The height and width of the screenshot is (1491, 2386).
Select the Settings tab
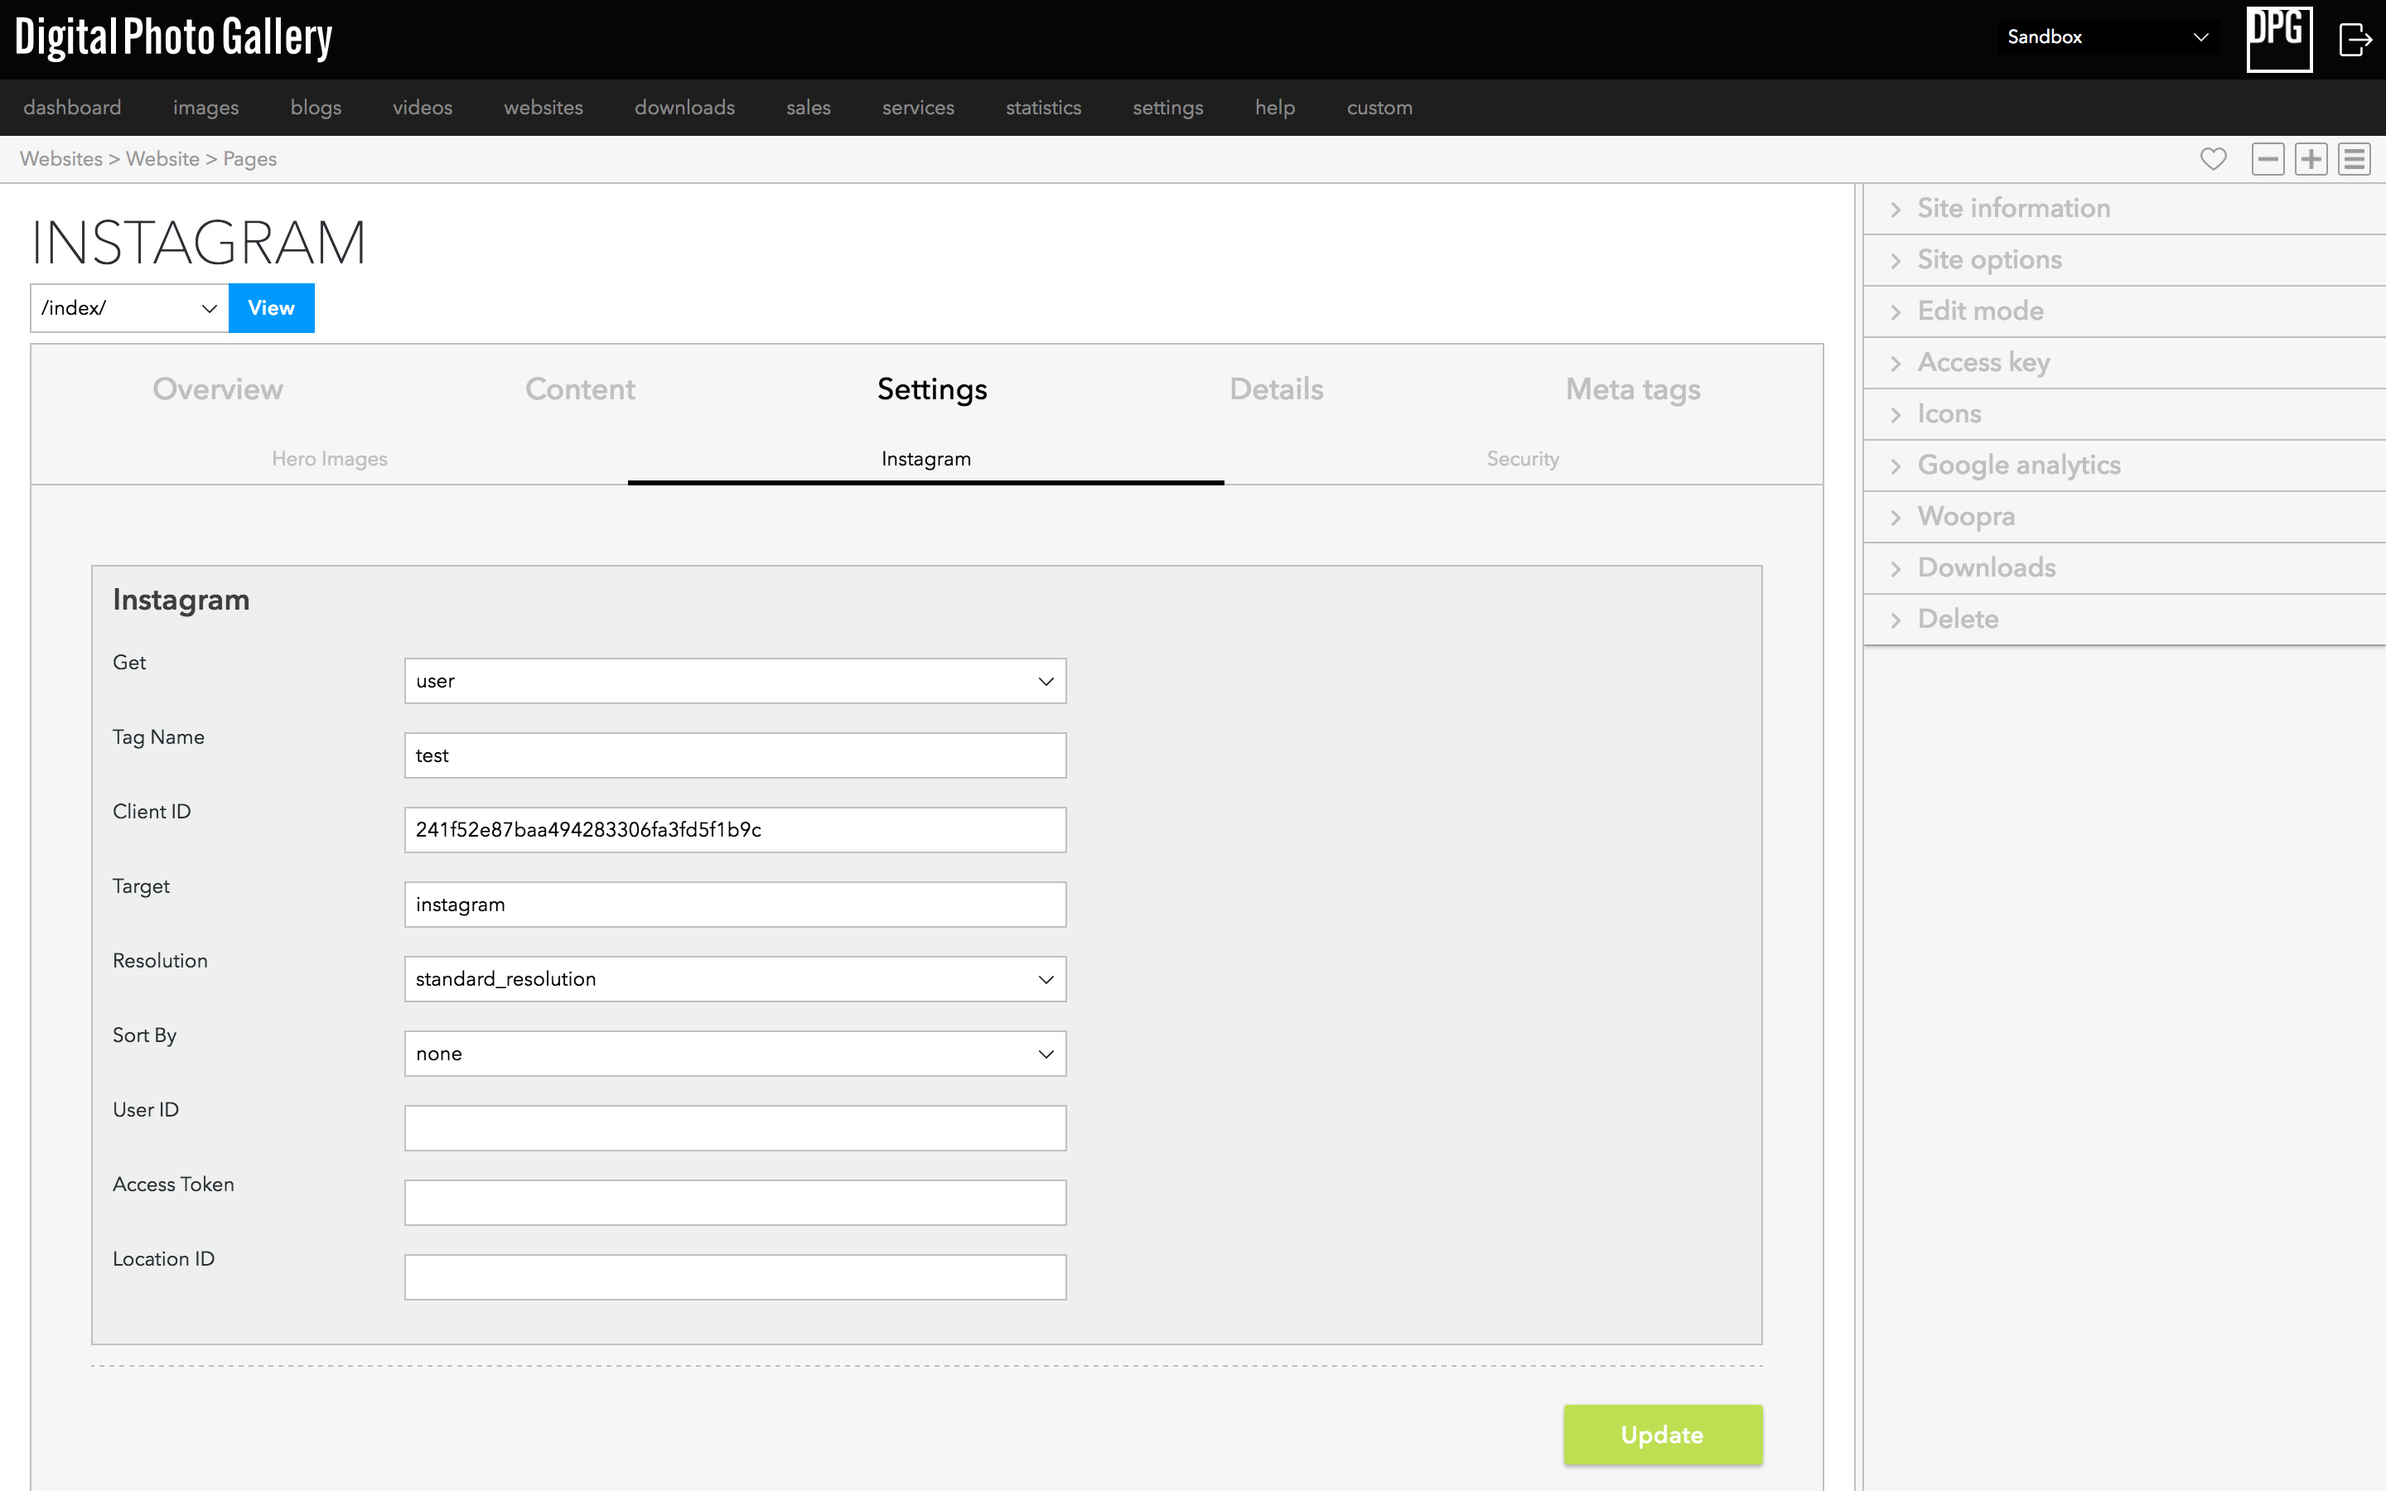932,388
